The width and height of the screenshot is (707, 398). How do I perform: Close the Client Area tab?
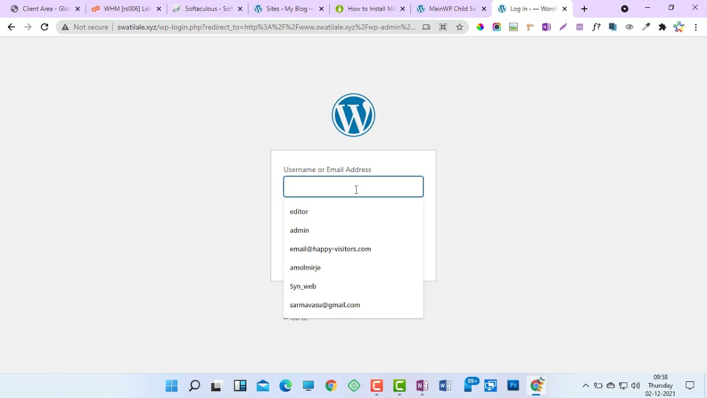click(x=77, y=9)
